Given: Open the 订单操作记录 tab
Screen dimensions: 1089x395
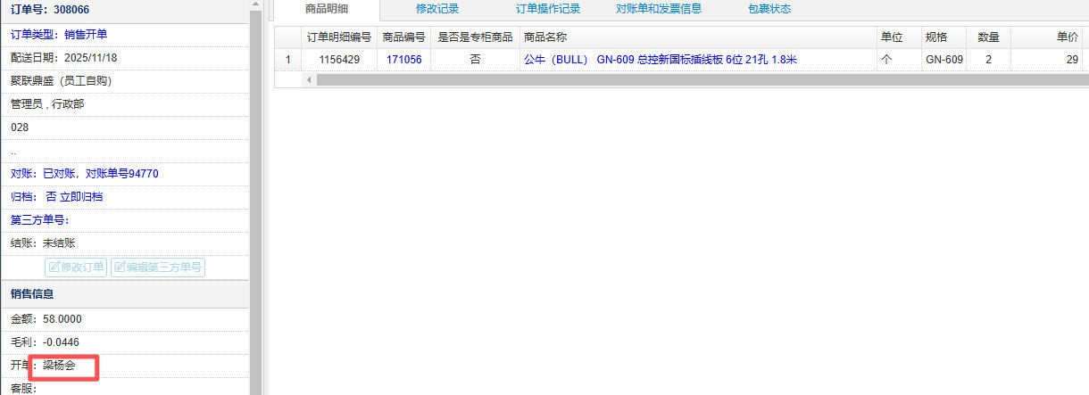Looking at the screenshot, I should (548, 9).
